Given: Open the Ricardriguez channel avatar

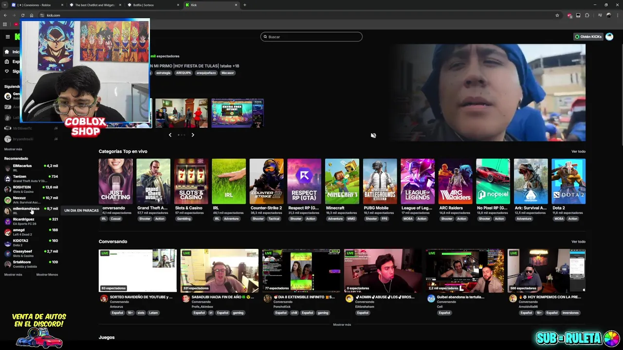Looking at the screenshot, I should tap(7, 221).
